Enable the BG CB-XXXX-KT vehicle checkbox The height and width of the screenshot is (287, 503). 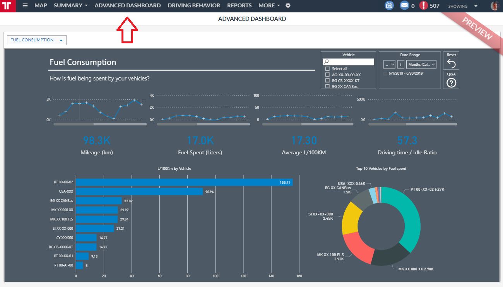pyautogui.click(x=327, y=80)
